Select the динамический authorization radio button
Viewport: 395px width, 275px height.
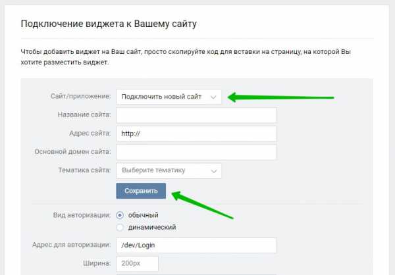click(120, 228)
